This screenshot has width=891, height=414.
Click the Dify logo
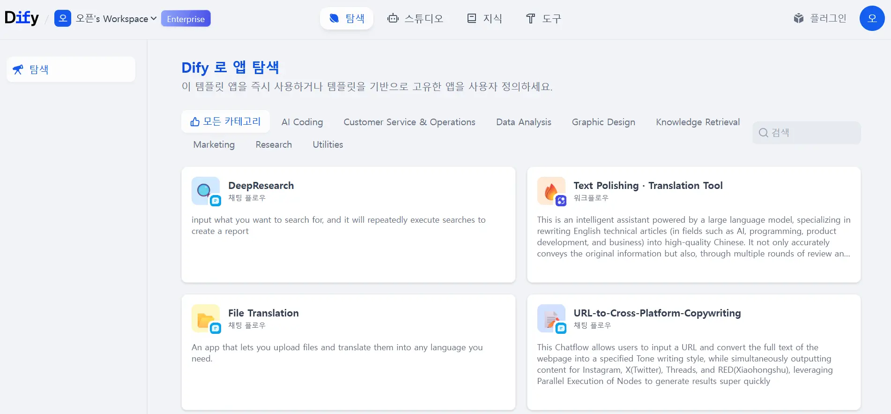22,18
